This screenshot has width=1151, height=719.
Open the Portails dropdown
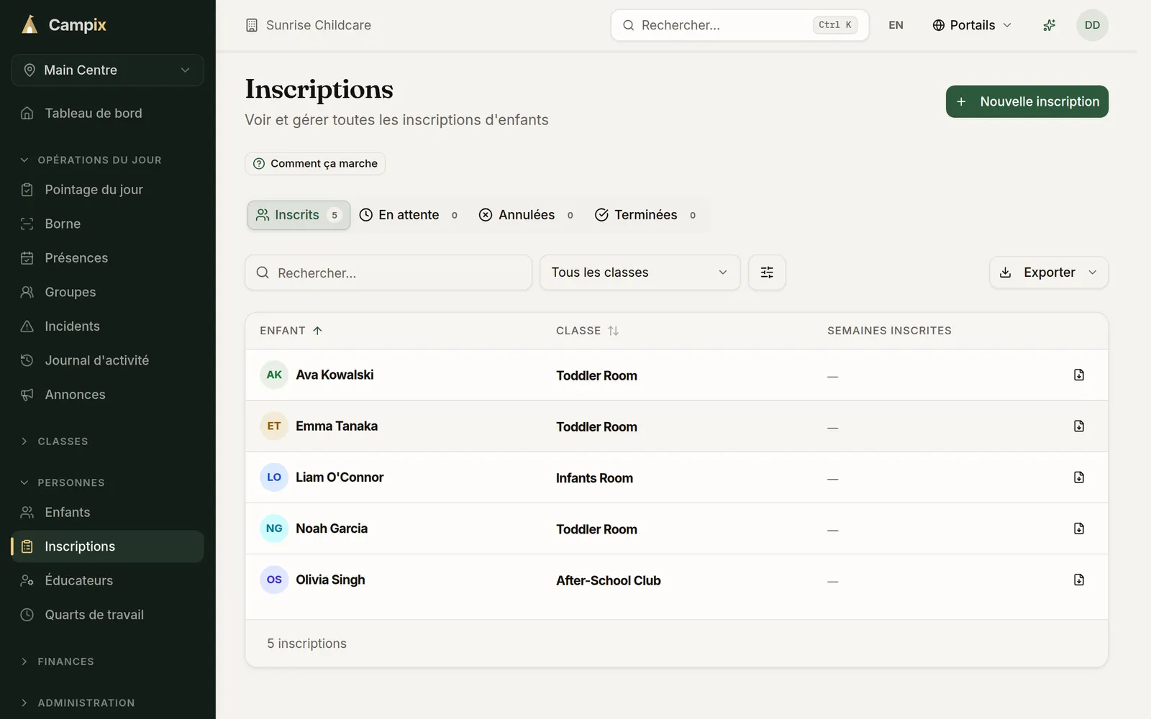(972, 25)
